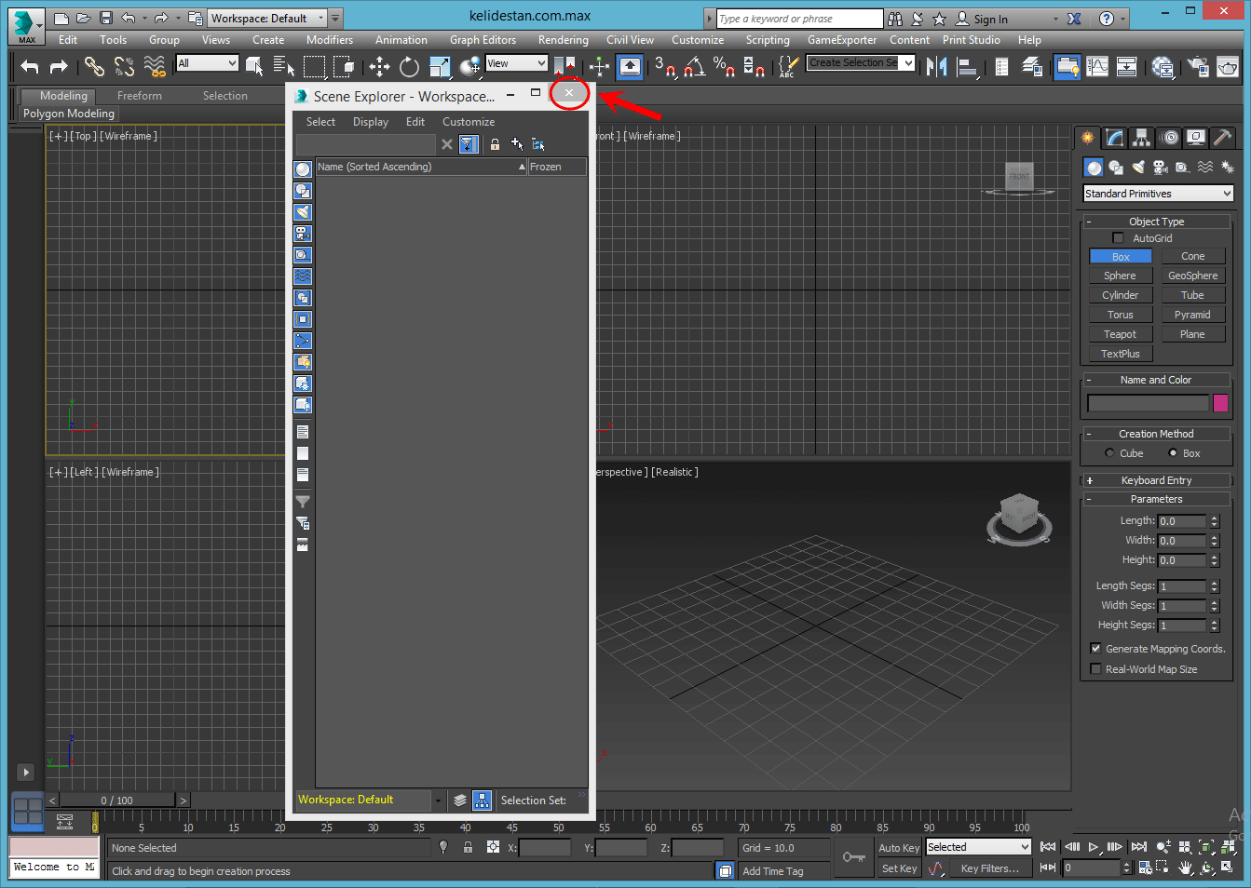The width and height of the screenshot is (1251, 888).
Task: Click the Align tool icon
Action: pyautogui.click(x=967, y=66)
